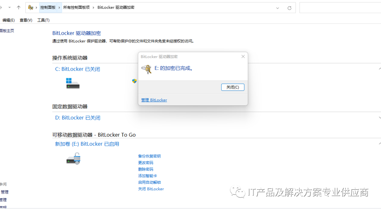Click the up arrow navigation button
The width and height of the screenshot is (381, 209).
(18, 7)
